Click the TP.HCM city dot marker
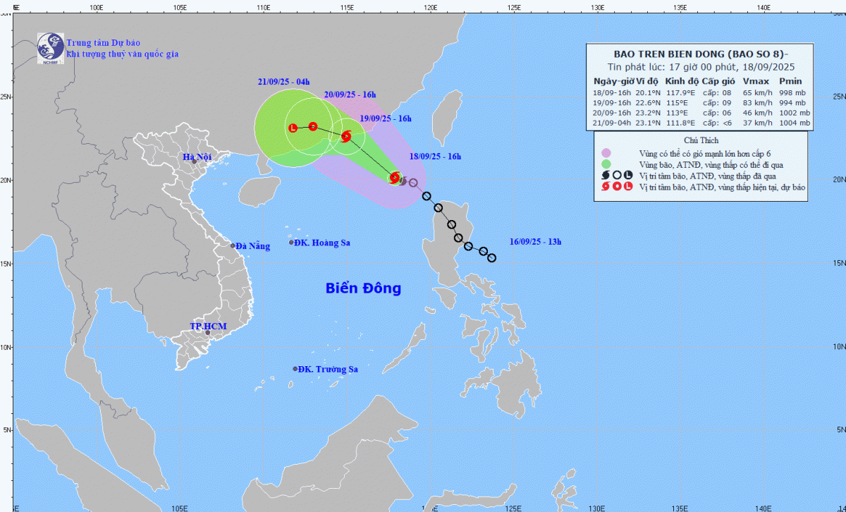 pyautogui.click(x=207, y=333)
